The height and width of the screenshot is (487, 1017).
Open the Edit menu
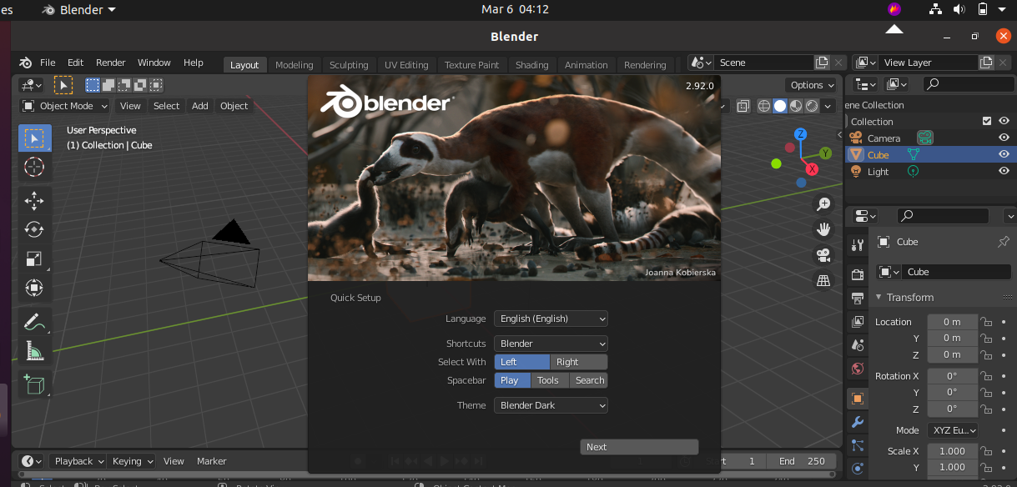tap(76, 63)
